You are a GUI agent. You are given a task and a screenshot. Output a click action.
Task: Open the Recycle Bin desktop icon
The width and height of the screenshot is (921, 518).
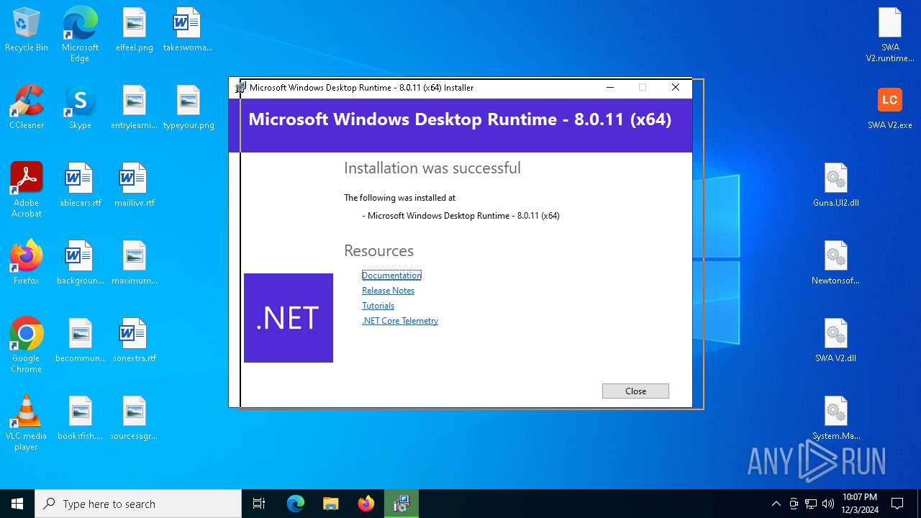point(27,30)
